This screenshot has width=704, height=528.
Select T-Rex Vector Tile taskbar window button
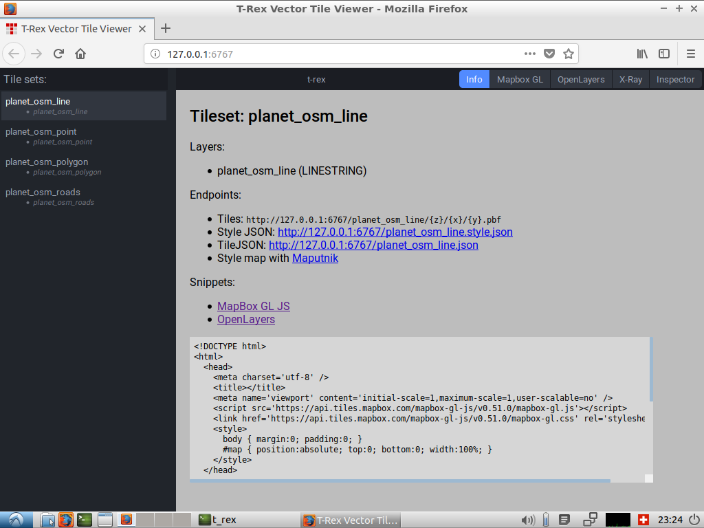(x=351, y=520)
